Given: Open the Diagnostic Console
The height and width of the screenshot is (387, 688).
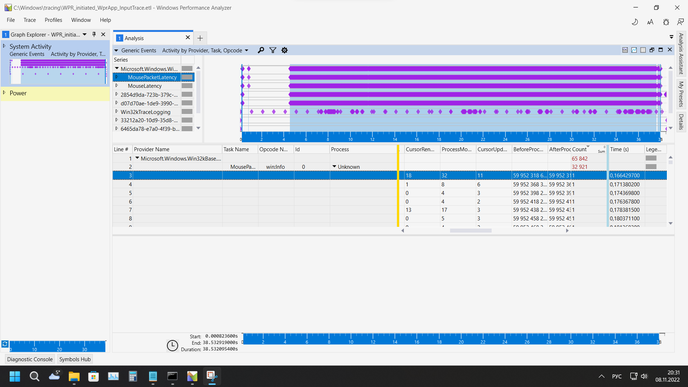Looking at the screenshot, I should click(x=30, y=359).
